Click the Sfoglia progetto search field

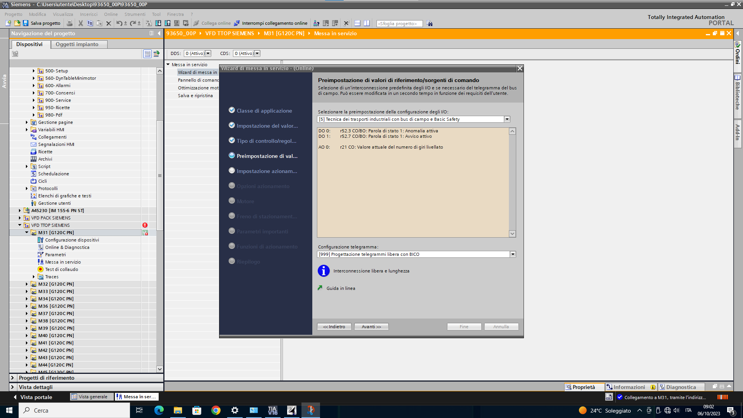tap(399, 24)
